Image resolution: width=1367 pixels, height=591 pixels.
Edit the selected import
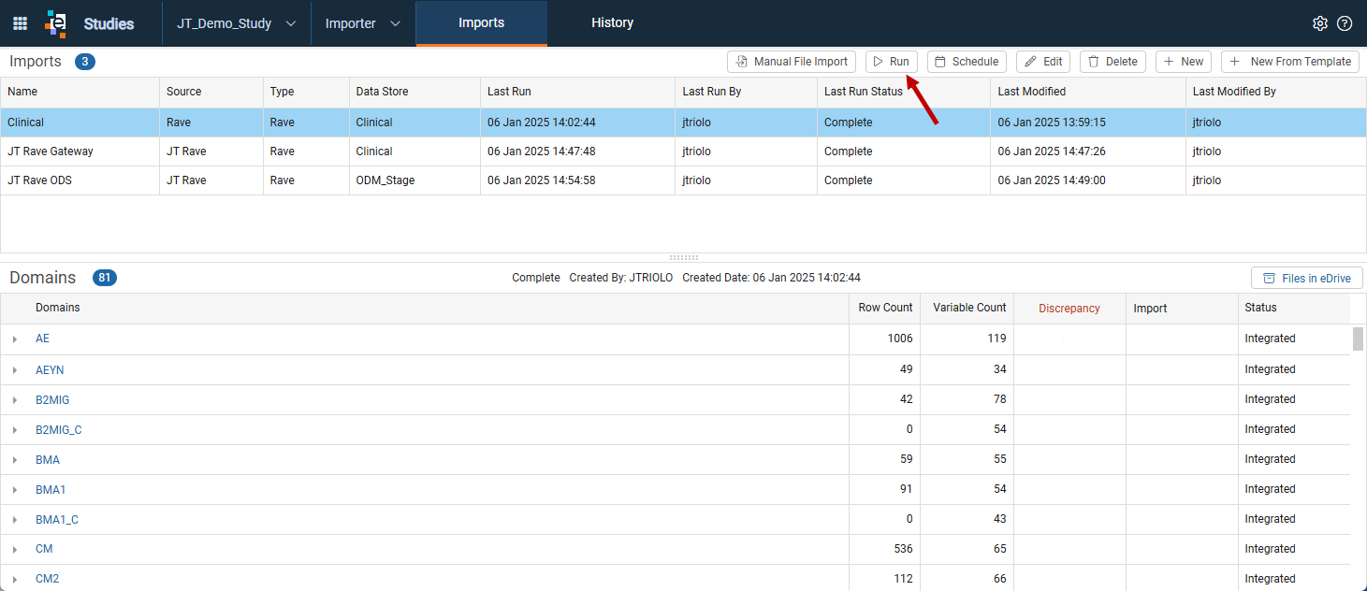[x=1043, y=62]
